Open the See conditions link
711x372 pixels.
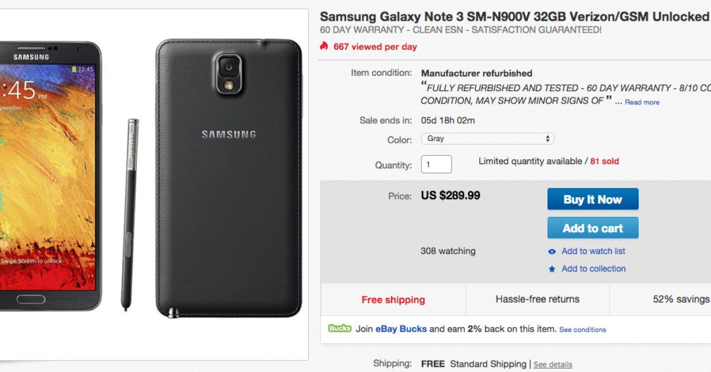pos(582,329)
